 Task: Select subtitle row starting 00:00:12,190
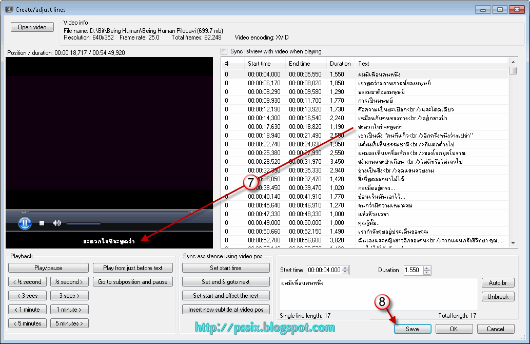point(365,109)
